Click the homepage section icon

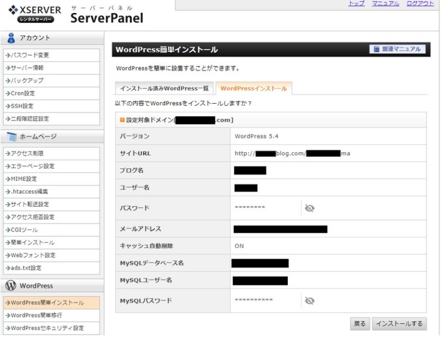12,137
